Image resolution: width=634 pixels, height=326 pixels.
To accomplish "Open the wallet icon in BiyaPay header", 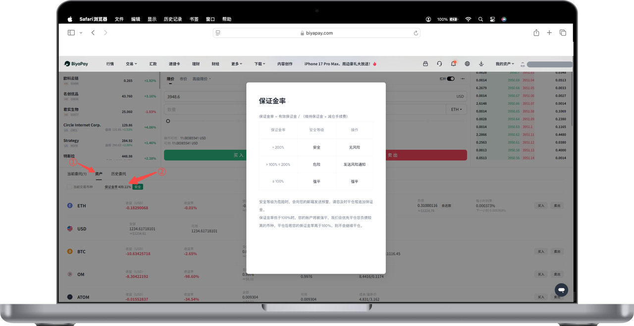I will click(x=425, y=64).
